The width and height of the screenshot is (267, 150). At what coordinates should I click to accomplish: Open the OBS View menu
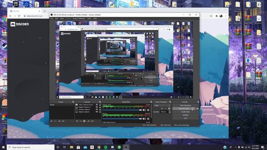point(62,18)
